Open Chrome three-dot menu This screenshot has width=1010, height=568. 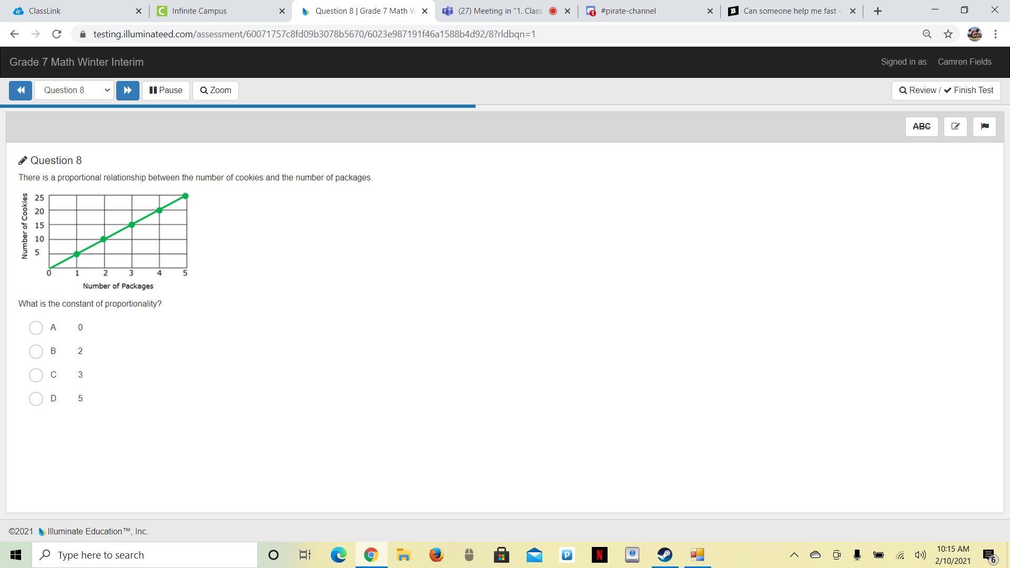click(x=995, y=34)
